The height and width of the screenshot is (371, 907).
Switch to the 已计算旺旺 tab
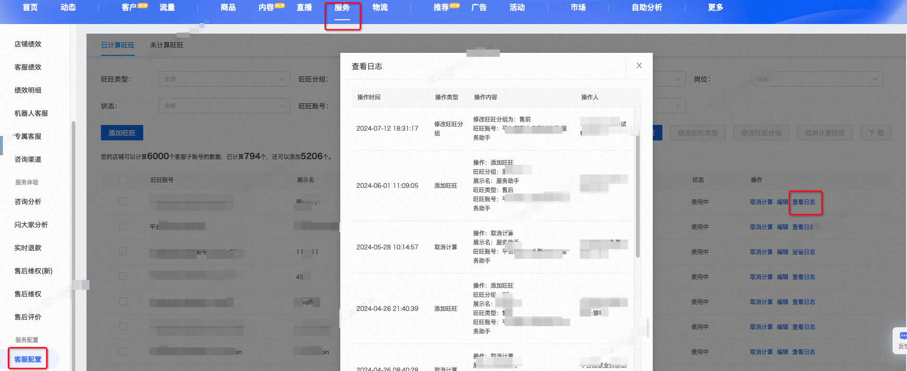118,45
